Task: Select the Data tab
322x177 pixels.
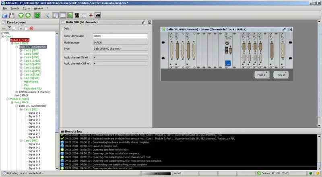Action: pyautogui.click(x=66, y=29)
